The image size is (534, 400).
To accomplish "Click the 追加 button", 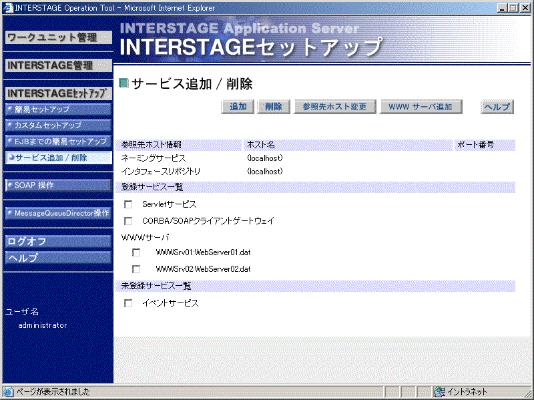I will (x=238, y=107).
